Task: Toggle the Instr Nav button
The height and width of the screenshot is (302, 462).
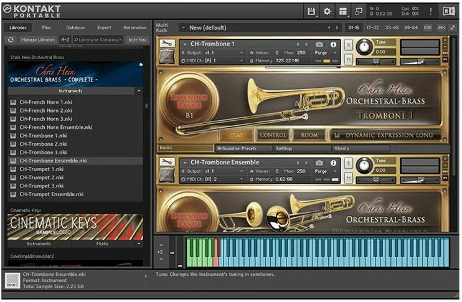Action: [138, 39]
